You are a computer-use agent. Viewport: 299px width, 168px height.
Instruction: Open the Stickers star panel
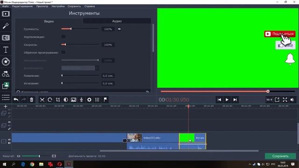point(6,62)
